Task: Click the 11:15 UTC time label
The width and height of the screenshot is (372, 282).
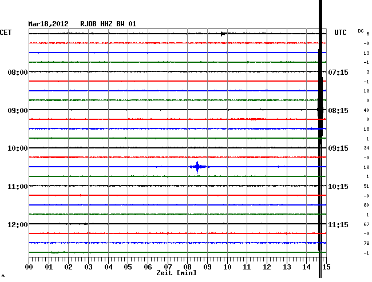Action: point(338,224)
